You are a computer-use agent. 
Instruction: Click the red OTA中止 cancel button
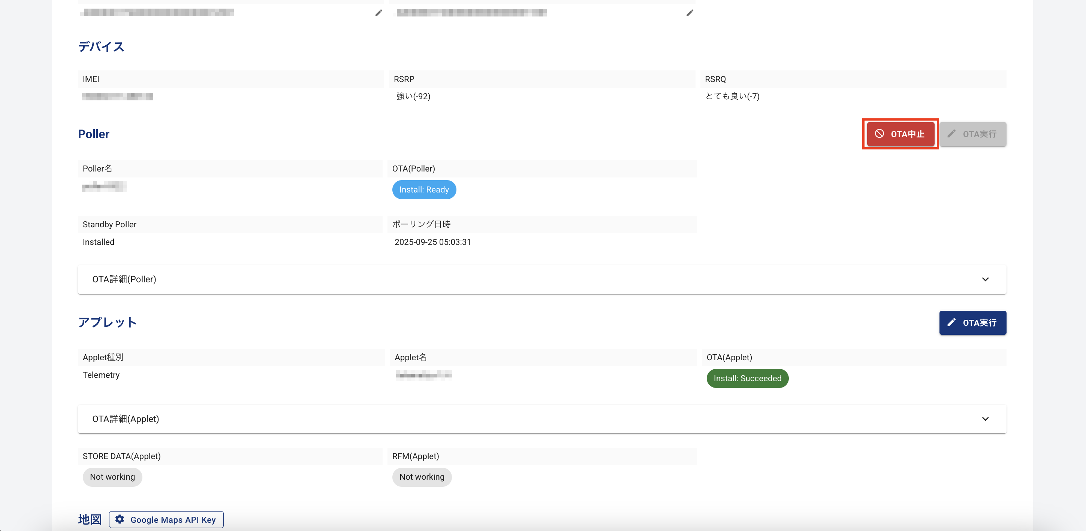(901, 134)
